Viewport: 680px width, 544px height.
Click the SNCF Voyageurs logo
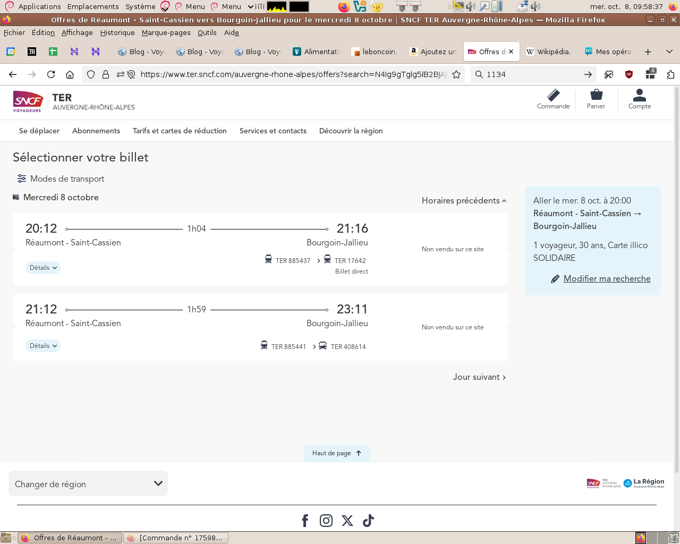point(28,101)
